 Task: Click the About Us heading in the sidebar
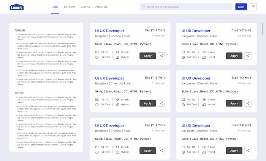coord(20,30)
